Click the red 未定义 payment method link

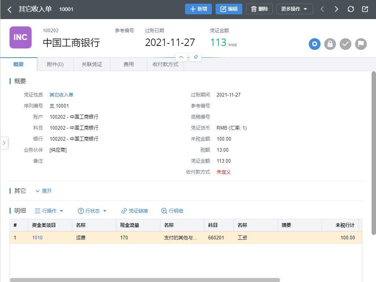tap(224, 172)
